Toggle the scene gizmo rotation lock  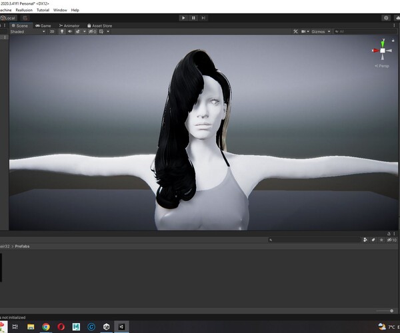(393, 40)
